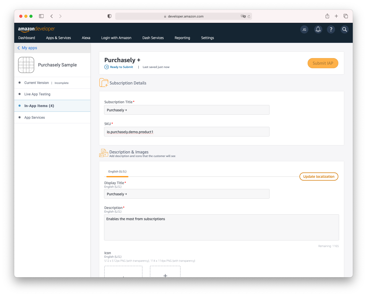Open the Safari sidebar toggle icon
Image resolution: width=367 pixels, height=296 pixels.
coord(41,16)
